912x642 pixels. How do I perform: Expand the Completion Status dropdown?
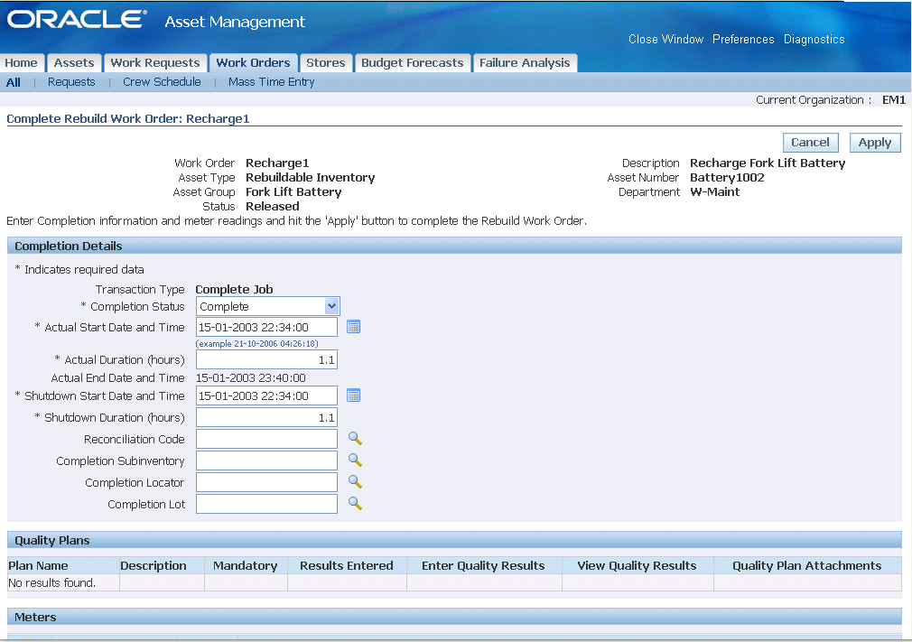click(x=331, y=306)
